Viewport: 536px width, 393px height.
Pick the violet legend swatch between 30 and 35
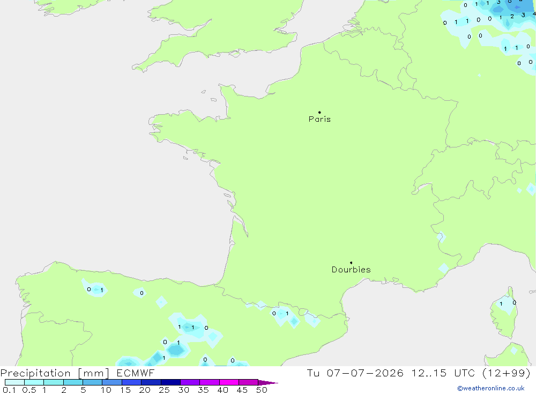pyautogui.click(x=190, y=382)
